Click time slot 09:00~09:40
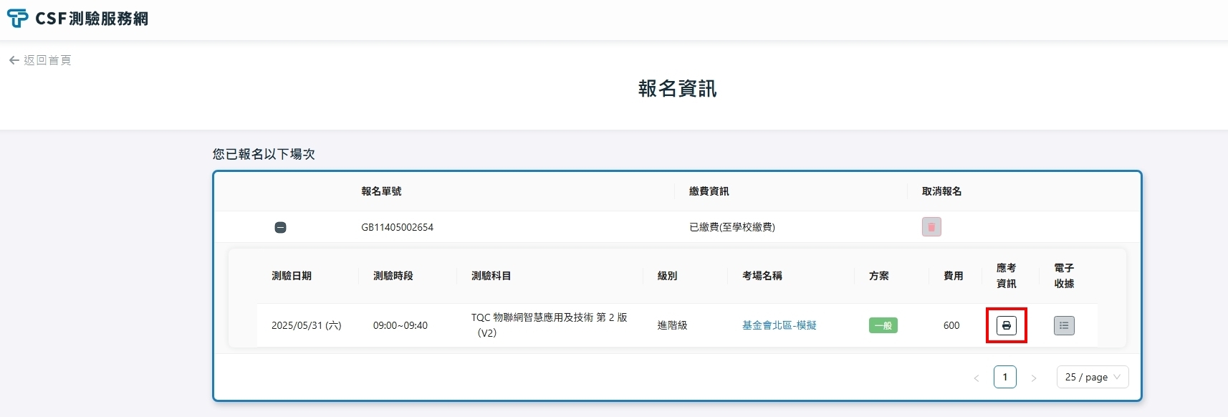Viewport: 1228px width, 417px height. 400,325
